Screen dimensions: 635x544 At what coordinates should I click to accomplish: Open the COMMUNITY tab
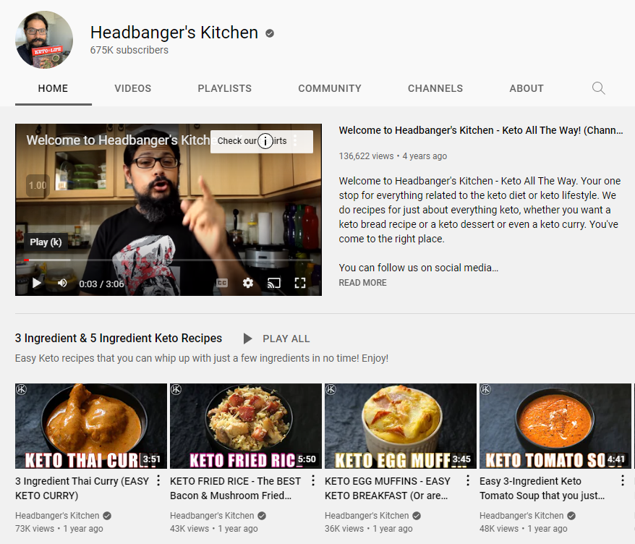tap(330, 88)
